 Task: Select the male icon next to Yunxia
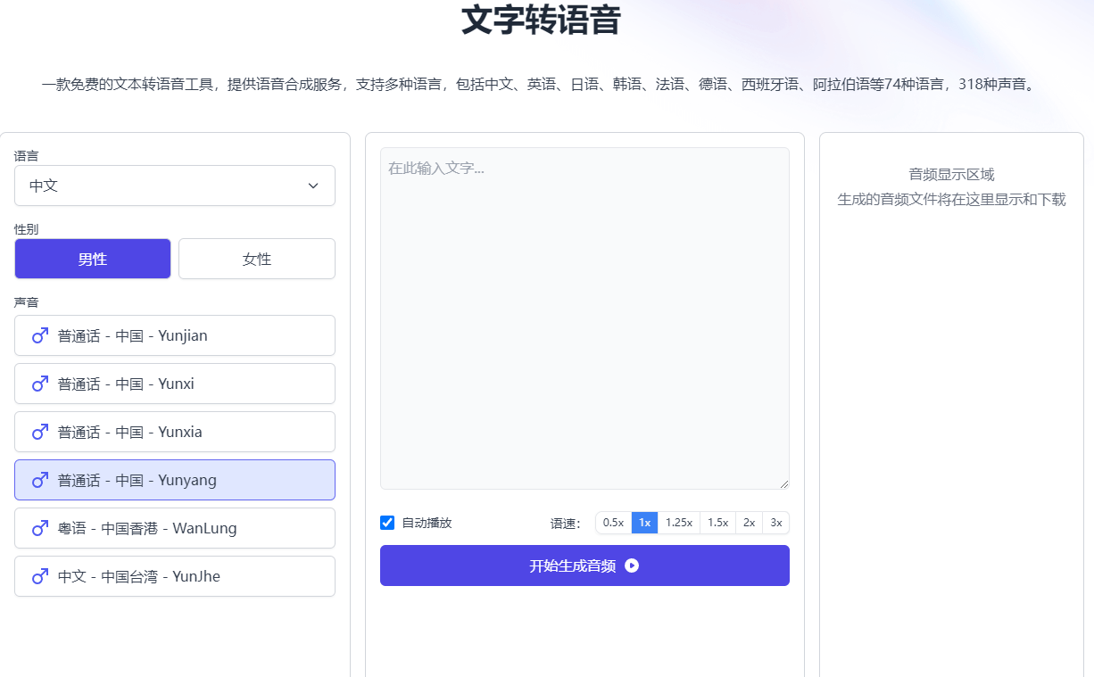pos(38,432)
